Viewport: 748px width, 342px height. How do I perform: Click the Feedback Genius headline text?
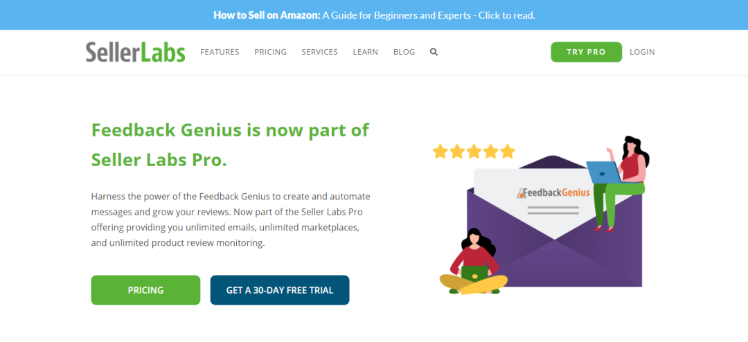(x=230, y=145)
